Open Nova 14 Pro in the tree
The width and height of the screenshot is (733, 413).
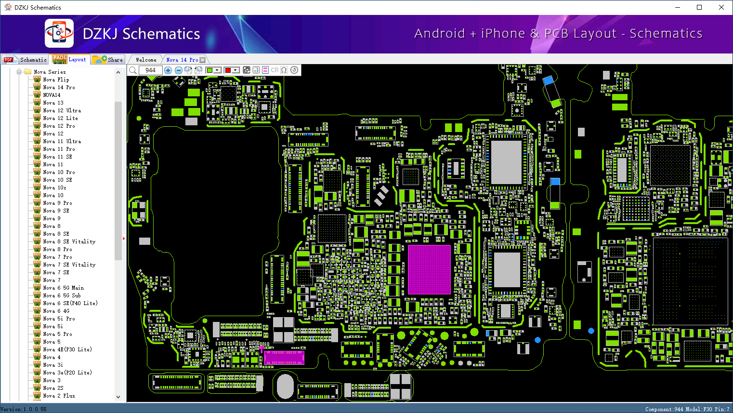59,87
